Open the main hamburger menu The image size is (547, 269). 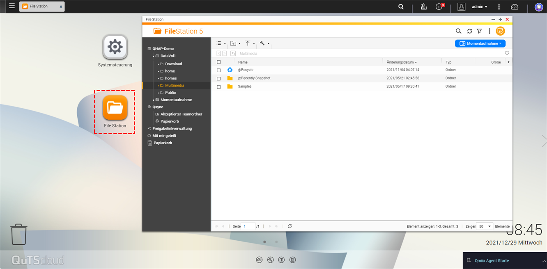pyautogui.click(x=12, y=6)
